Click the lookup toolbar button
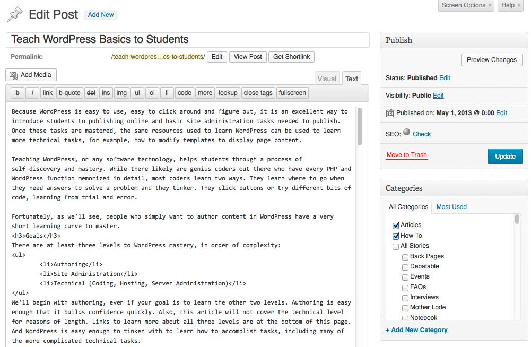 pyautogui.click(x=228, y=93)
